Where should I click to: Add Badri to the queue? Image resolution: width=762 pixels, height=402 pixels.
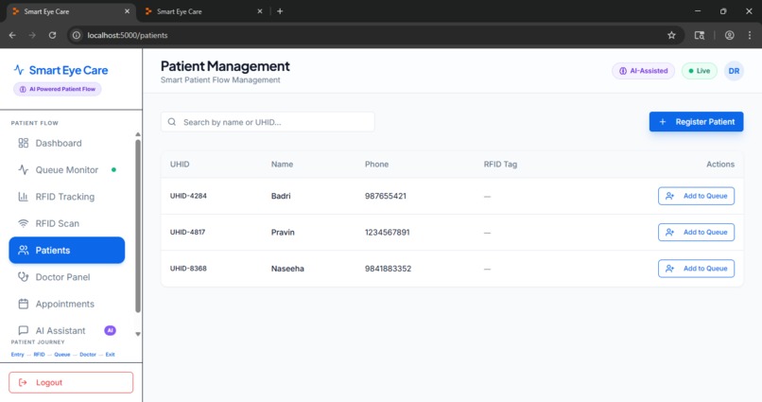point(696,196)
